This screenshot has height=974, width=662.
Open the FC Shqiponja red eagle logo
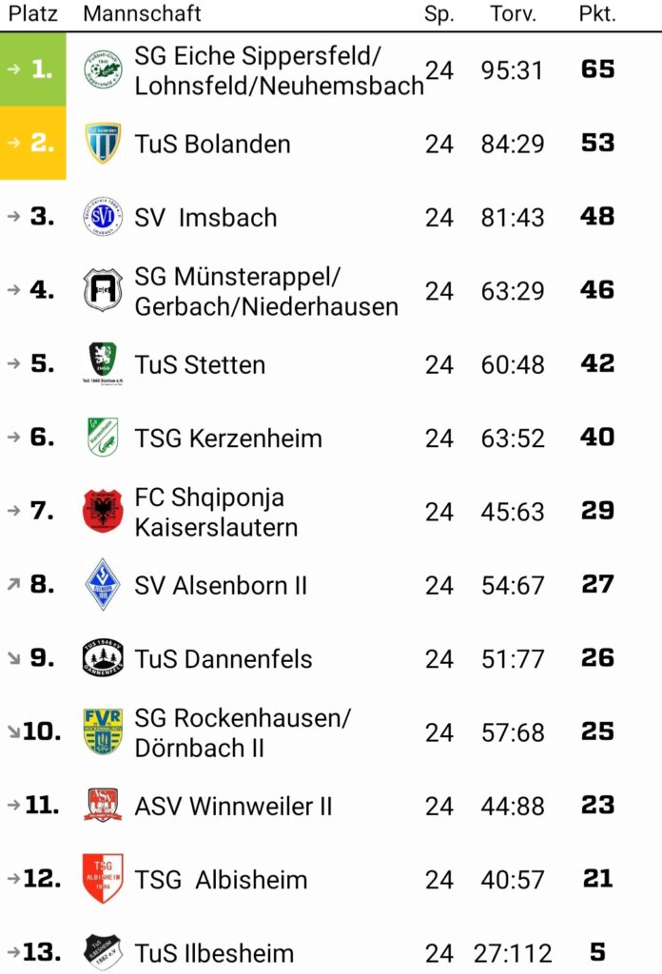[x=103, y=511]
